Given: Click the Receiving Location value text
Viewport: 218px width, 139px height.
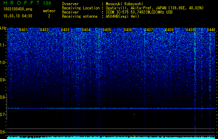Looking at the screenshot, I should 155,8.
